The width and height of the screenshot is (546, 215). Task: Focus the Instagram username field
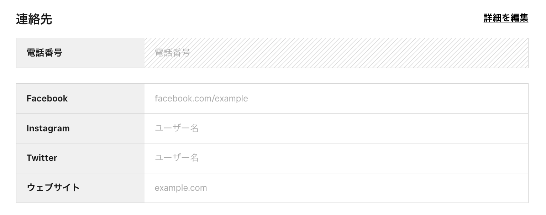click(336, 129)
